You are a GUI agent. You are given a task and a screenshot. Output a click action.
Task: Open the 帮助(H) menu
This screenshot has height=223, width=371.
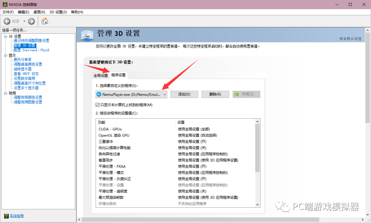tap(77, 12)
